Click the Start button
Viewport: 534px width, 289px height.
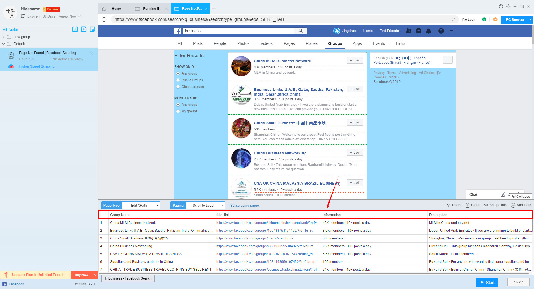point(487,282)
